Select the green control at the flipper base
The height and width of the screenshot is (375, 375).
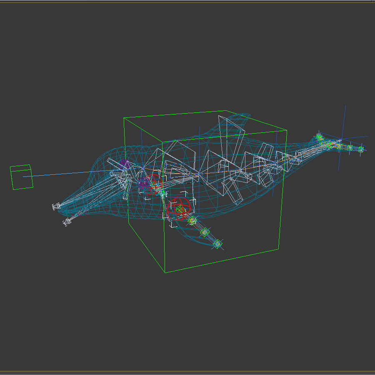point(192,221)
